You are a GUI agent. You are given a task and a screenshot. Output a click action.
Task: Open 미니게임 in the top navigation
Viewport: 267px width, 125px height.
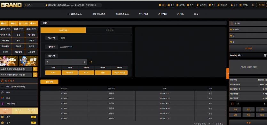[x=144, y=14]
